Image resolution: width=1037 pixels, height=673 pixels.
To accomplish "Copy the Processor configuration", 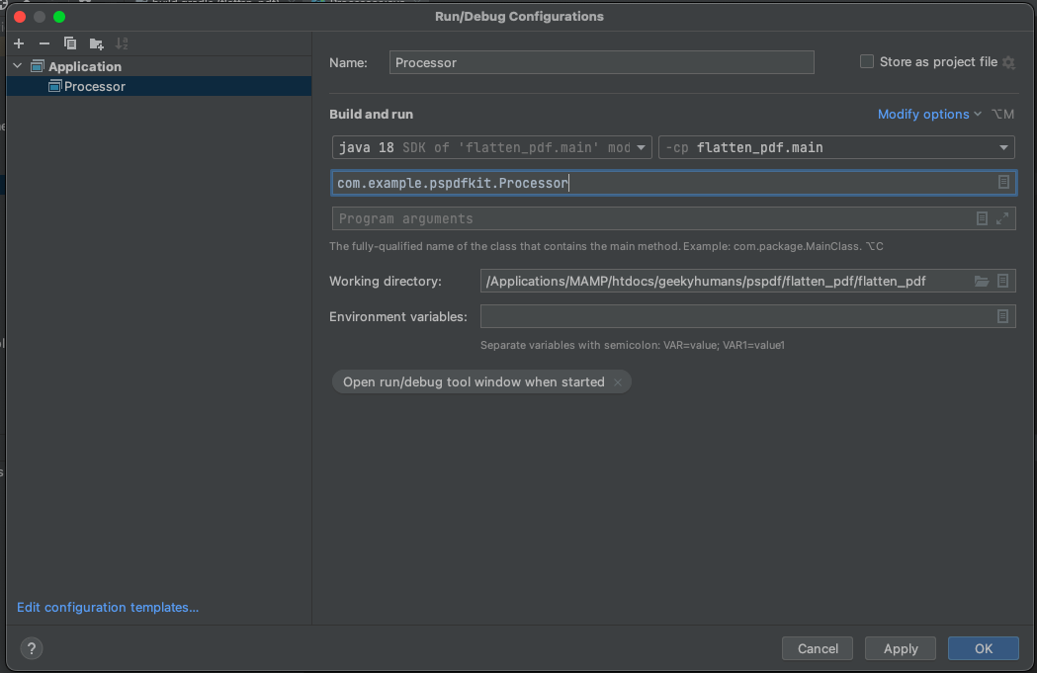I will click(69, 43).
